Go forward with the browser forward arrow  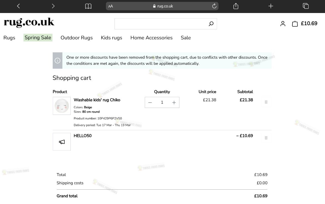(53, 6)
